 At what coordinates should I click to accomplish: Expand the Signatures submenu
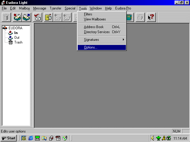click(102, 40)
